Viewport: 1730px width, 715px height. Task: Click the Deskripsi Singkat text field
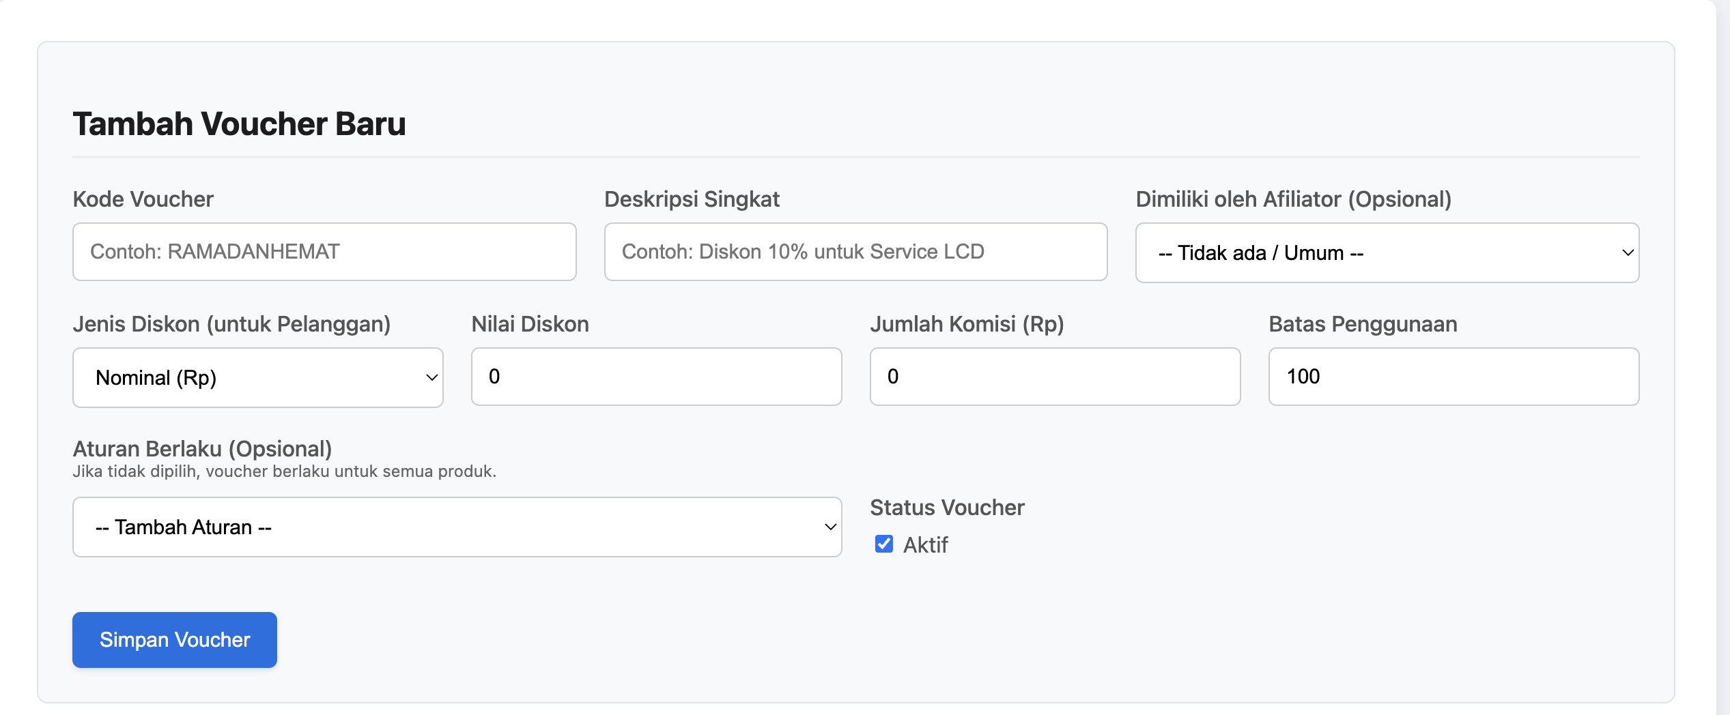pos(855,252)
